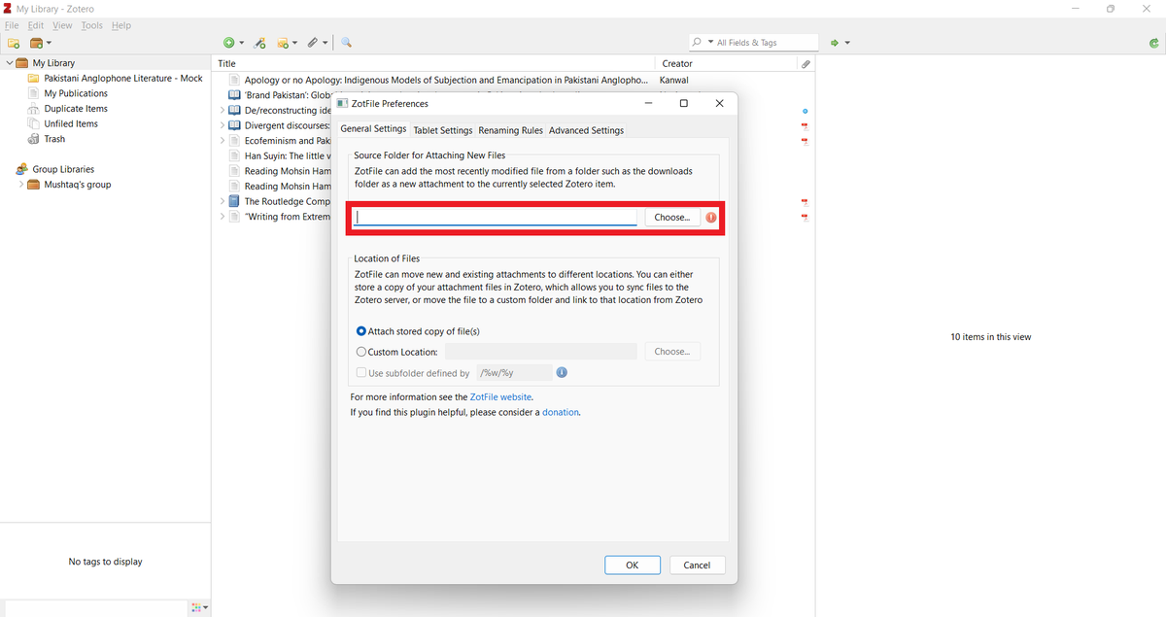Click the PDF icon on Writing from Extrem row
Screen dimensions: 1166x617
click(805, 217)
